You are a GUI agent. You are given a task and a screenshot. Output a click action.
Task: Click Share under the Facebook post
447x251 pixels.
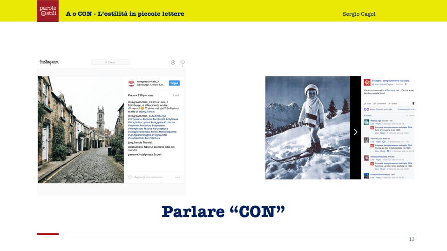point(393,104)
